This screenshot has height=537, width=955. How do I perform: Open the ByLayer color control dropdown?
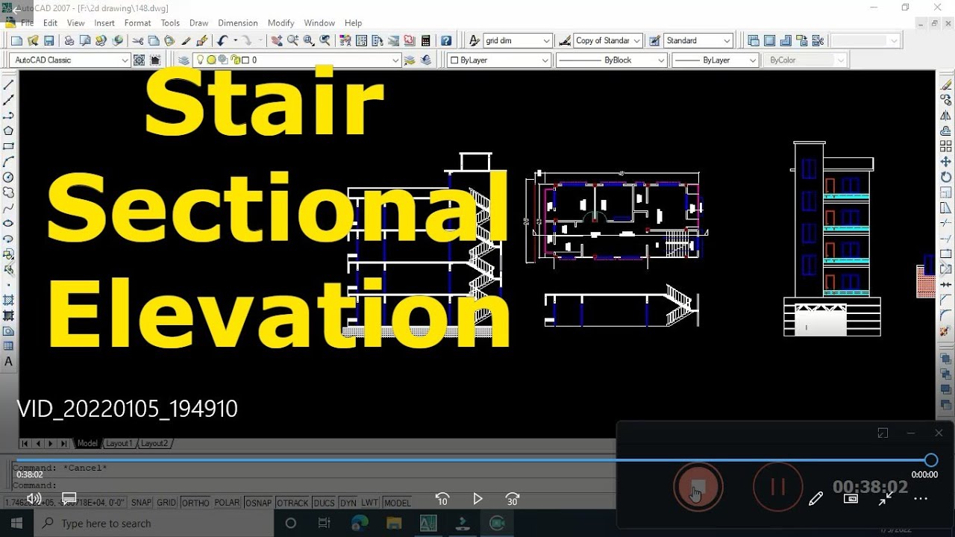[x=545, y=60]
